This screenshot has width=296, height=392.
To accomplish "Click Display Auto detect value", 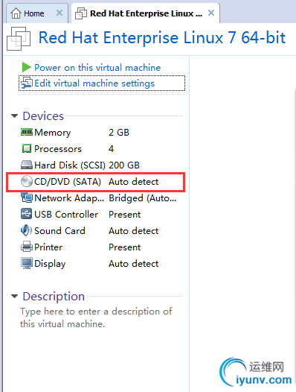I will pyautogui.click(x=134, y=264).
